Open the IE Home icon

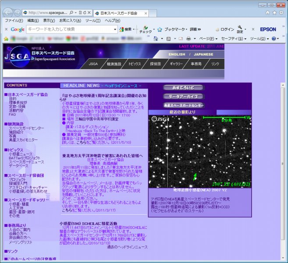coord(267,13)
